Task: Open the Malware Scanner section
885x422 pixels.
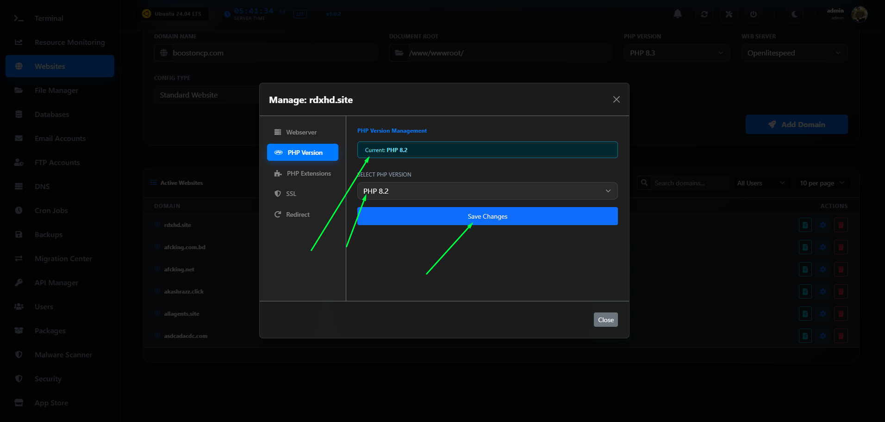Action: [63, 355]
